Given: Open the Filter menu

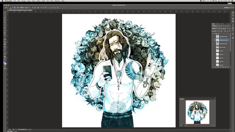Looking at the screenshot, I should [x=44, y=1].
